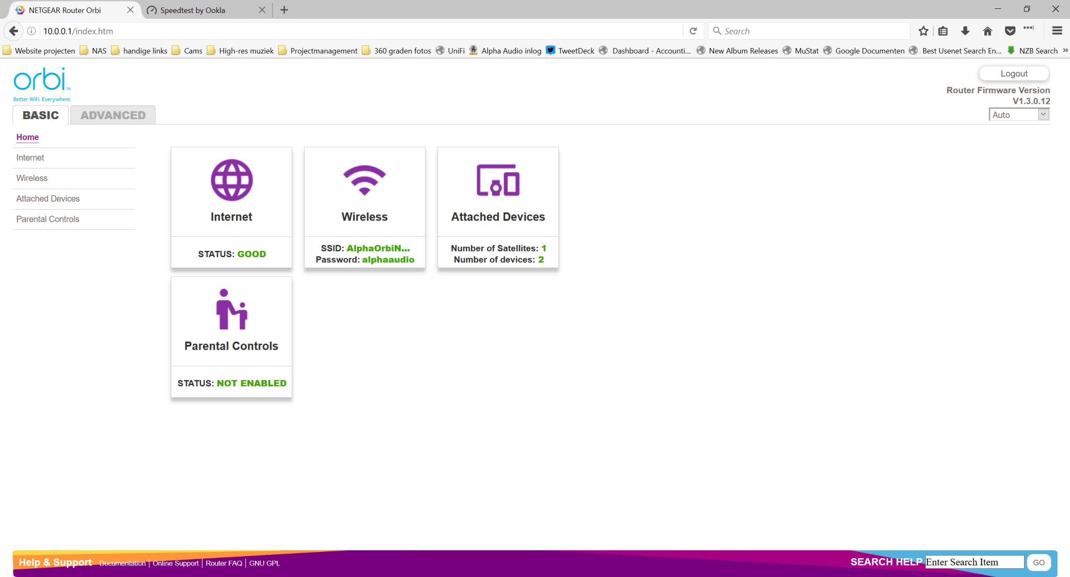
Task: Open the NZB Search bookmark
Action: (1032, 50)
